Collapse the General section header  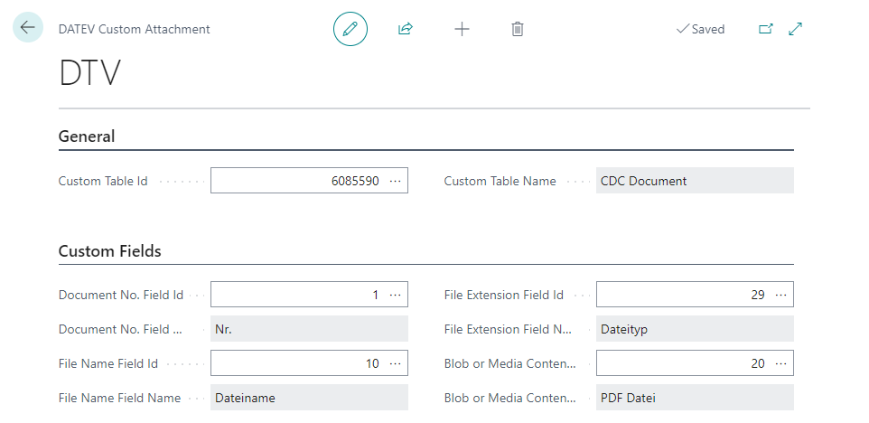pyautogui.click(x=87, y=136)
